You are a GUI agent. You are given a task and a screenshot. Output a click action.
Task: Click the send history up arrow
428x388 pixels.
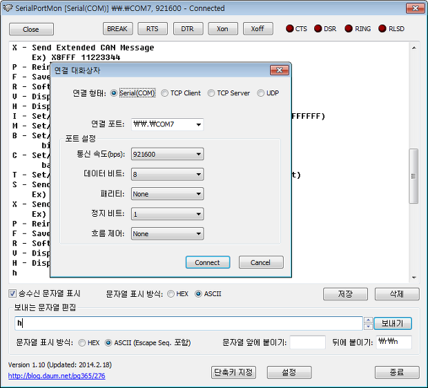click(x=368, y=320)
